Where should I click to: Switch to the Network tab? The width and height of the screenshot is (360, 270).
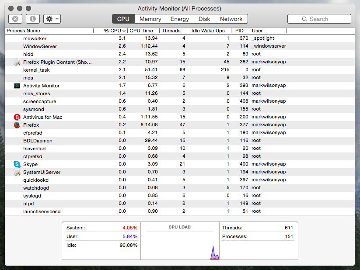(x=231, y=19)
